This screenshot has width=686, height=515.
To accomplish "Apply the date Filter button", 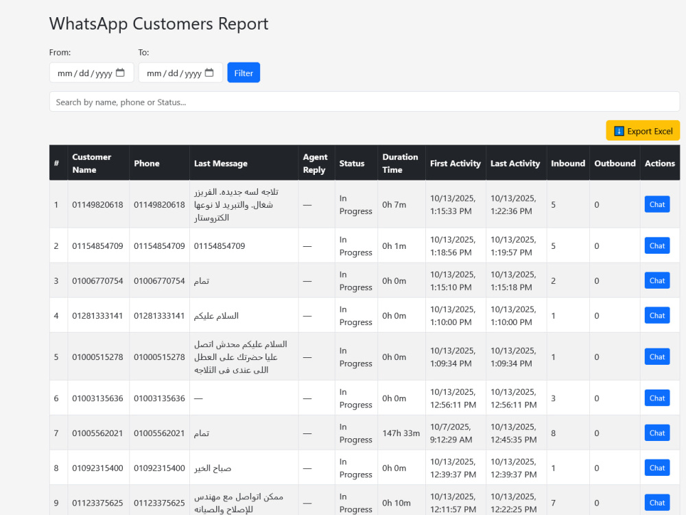I will tap(244, 73).
